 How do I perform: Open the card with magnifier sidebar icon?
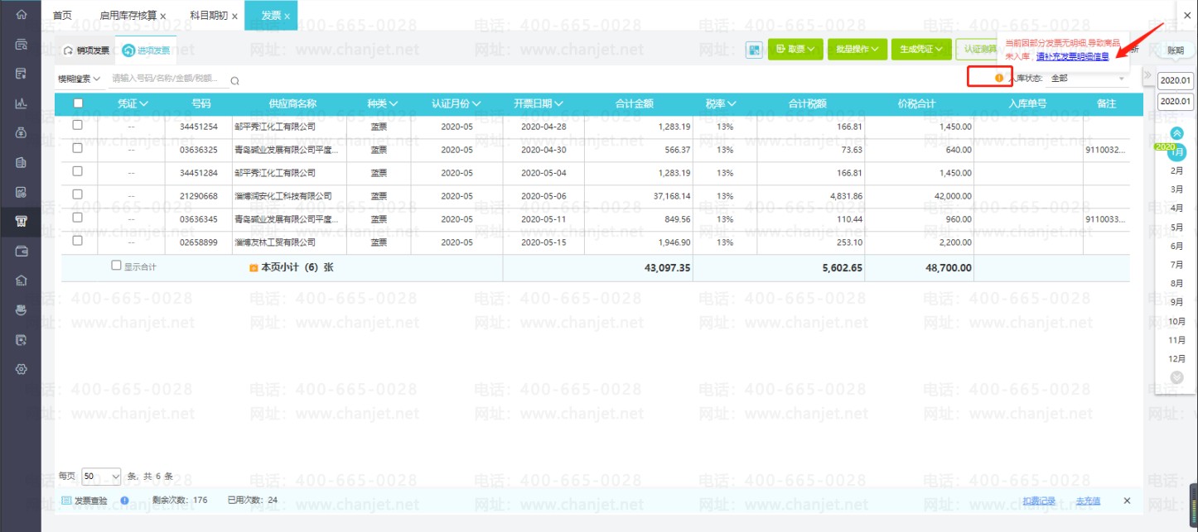pyautogui.click(x=22, y=45)
